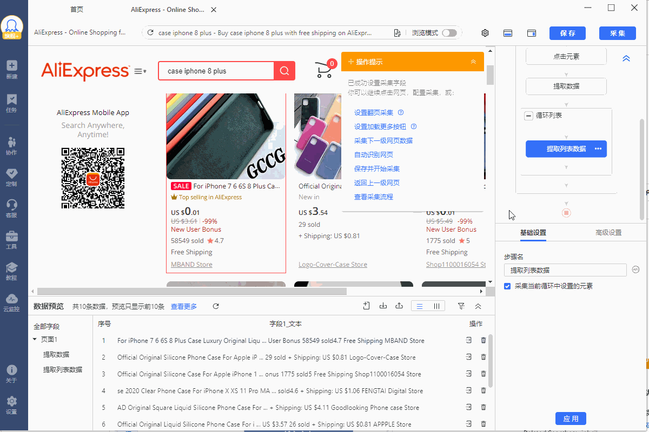Open the 任务 (Tasks) sidebar icon

[12, 103]
